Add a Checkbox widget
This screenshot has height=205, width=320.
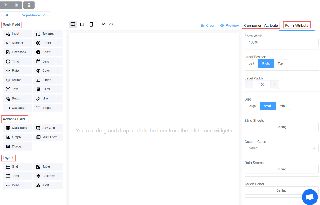coord(17,52)
